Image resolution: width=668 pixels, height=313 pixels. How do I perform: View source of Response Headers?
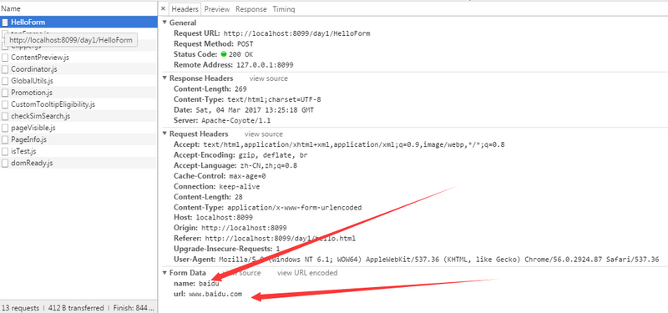click(268, 78)
